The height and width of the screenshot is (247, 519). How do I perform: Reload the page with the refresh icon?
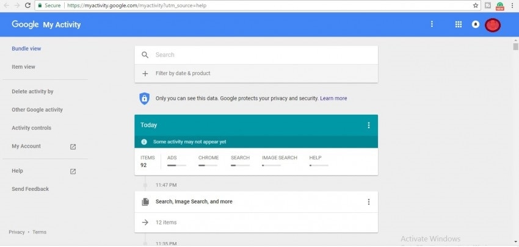point(28,5)
